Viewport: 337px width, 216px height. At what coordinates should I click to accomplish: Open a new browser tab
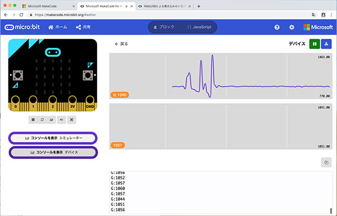coord(199,6)
